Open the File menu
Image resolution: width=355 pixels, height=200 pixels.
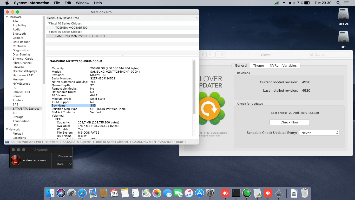pos(57,3)
